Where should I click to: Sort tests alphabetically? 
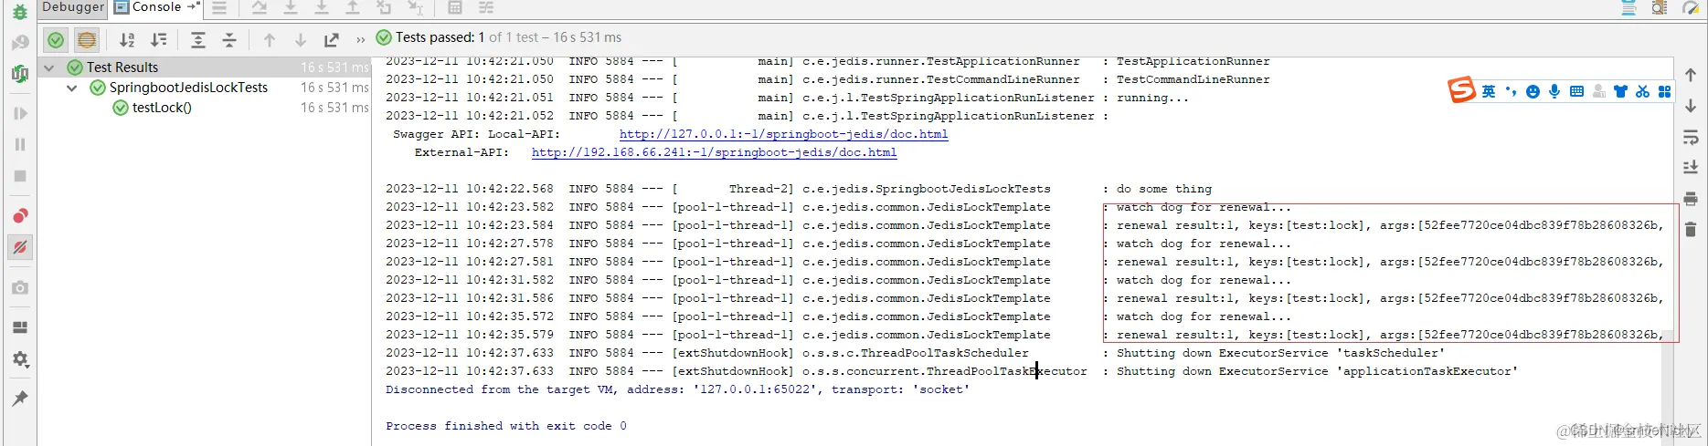[127, 40]
